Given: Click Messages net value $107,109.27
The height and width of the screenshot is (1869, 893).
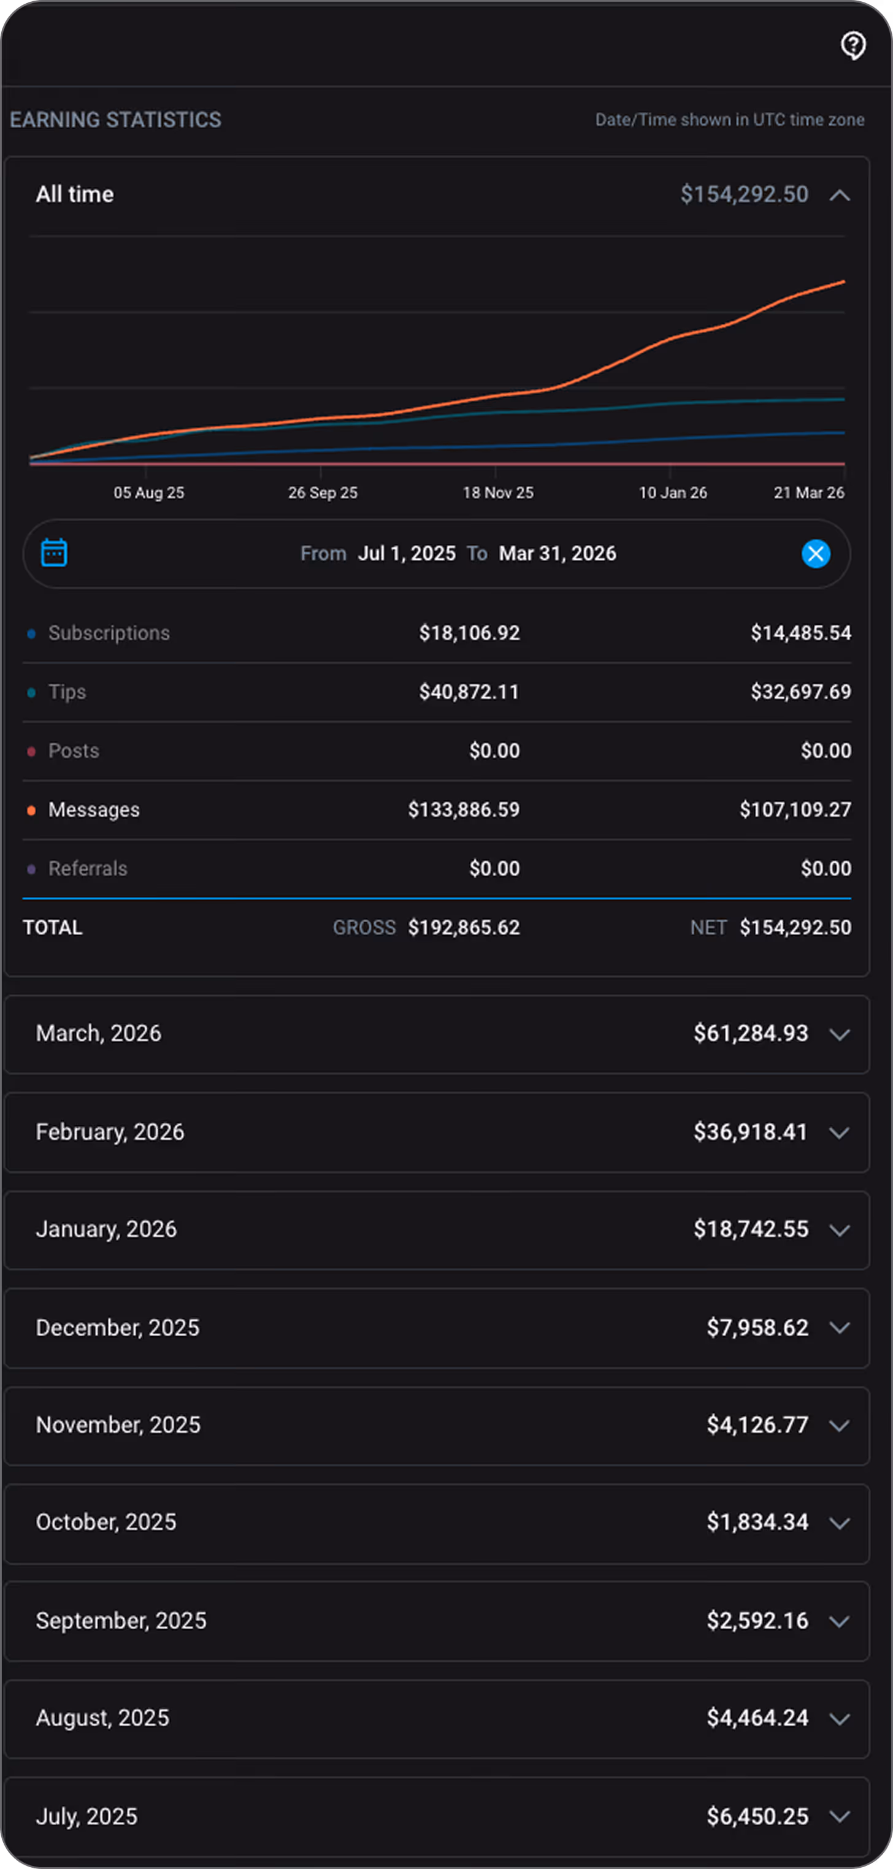Looking at the screenshot, I should tap(795, 809).
